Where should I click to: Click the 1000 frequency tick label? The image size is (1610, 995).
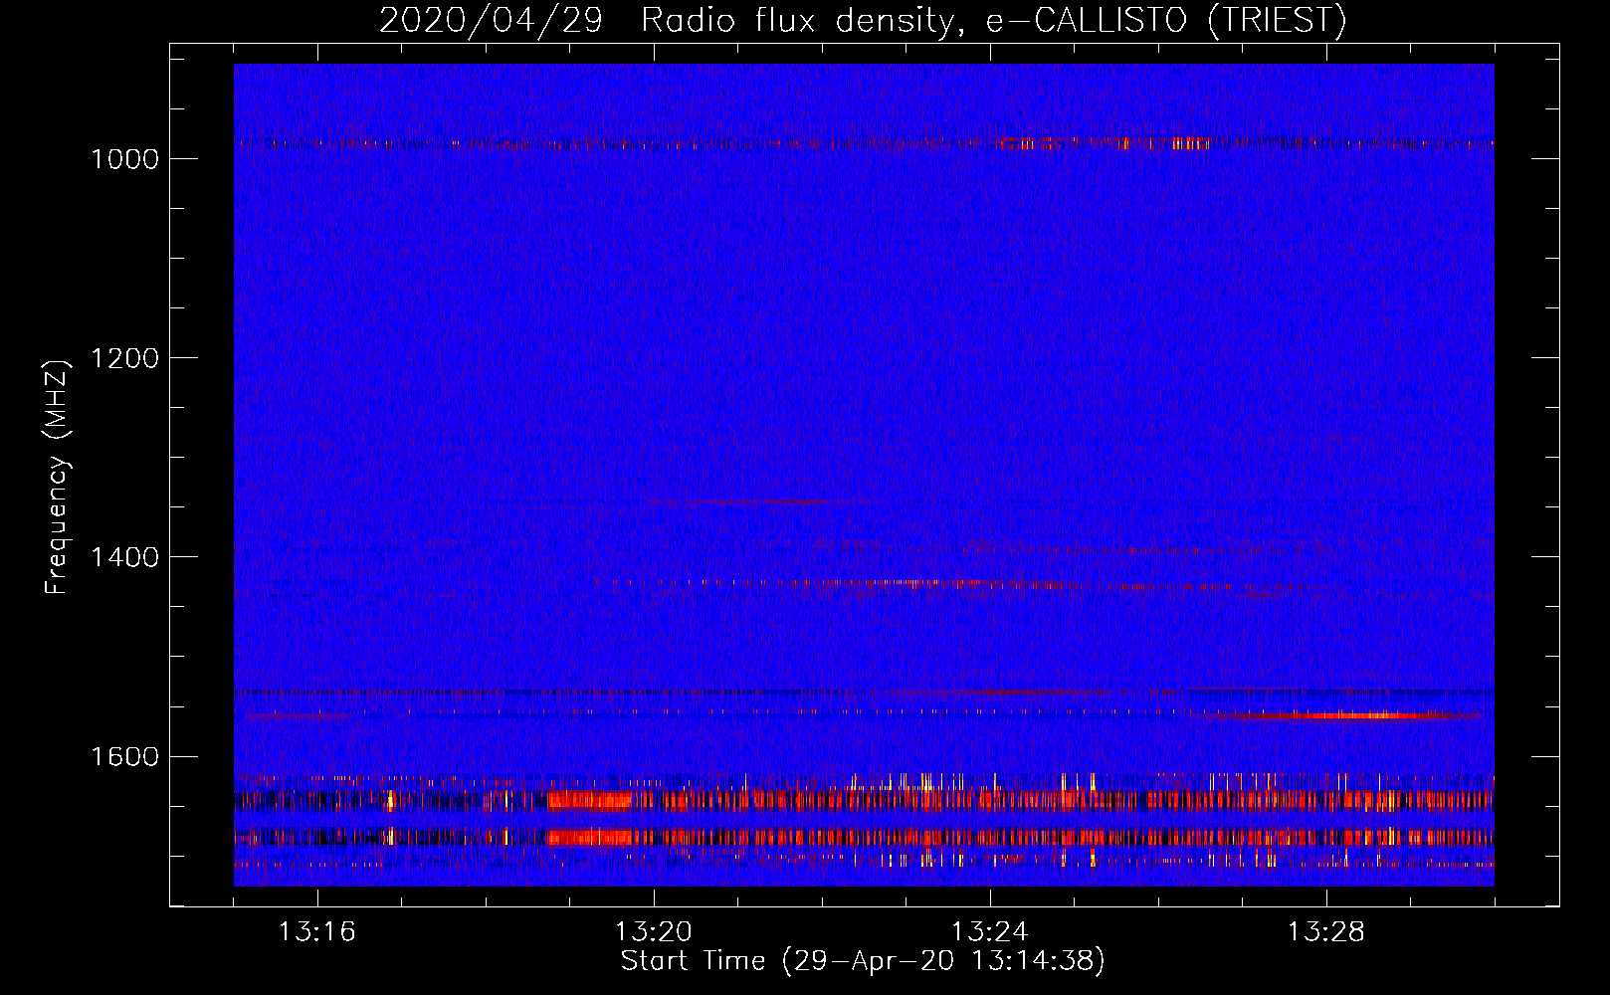pos(124,159)
